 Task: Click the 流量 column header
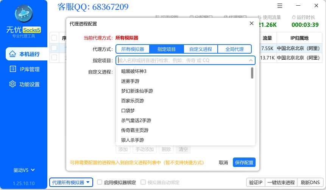267,38
